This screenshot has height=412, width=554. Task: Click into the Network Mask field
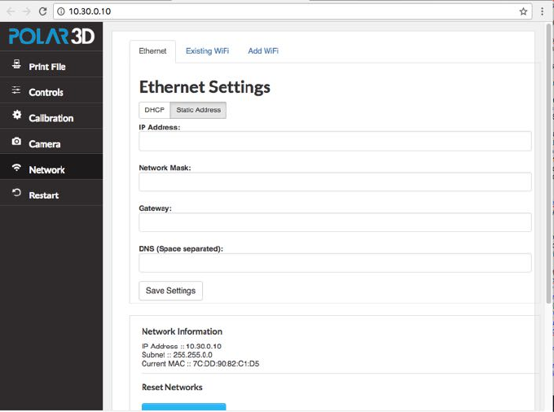click(335, 182)
